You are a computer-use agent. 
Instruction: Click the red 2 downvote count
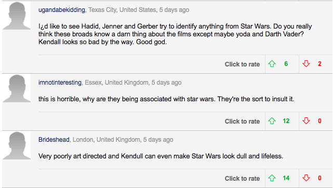coord(319,64)
